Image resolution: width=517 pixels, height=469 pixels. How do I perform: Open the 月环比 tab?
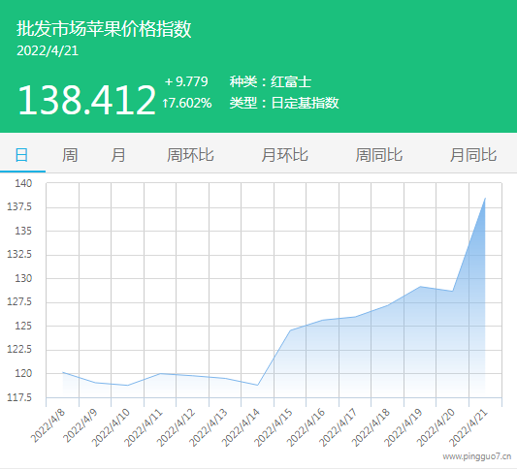[285, 155]
